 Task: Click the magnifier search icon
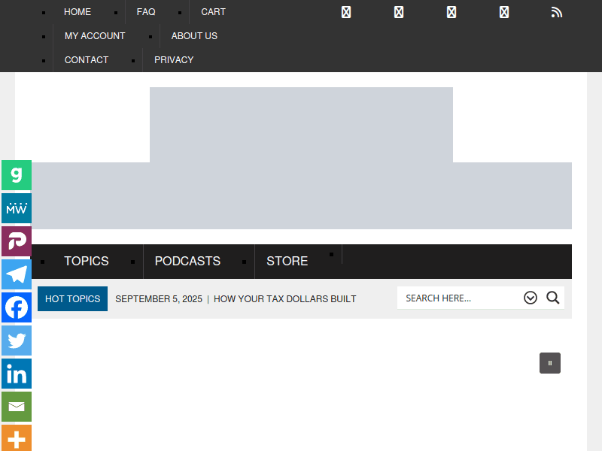pyautogui.click(x=553, y=298)
